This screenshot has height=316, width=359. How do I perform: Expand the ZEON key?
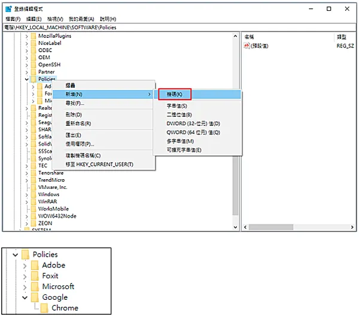[26, 224]
